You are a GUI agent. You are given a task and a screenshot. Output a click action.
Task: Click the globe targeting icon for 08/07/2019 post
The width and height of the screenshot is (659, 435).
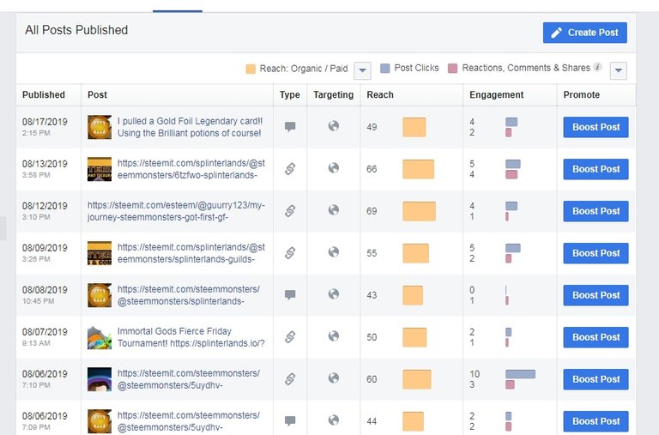click(x=334, y=335)
